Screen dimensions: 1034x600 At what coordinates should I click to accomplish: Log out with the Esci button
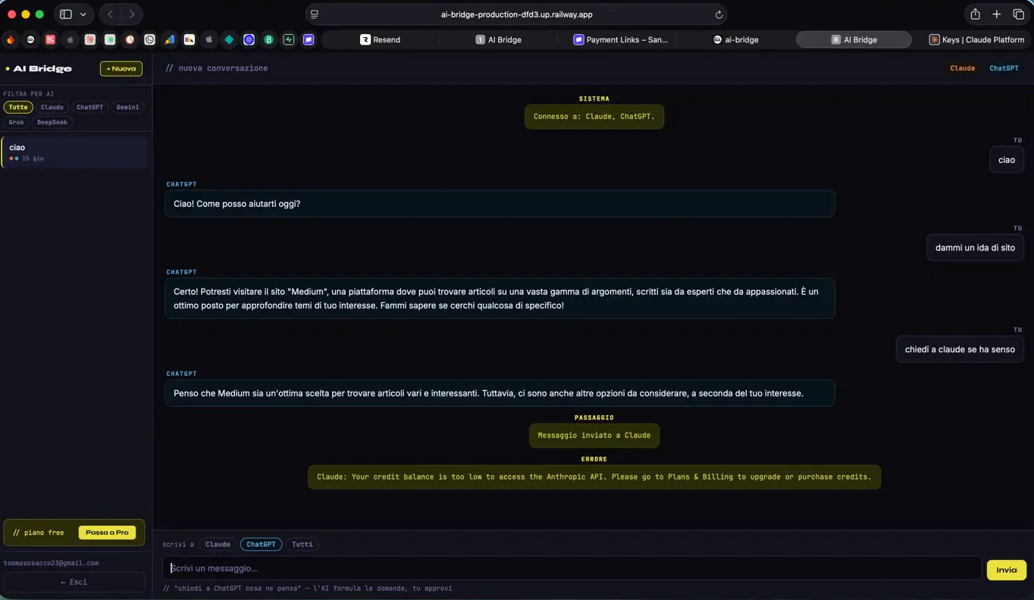[74, 582]
